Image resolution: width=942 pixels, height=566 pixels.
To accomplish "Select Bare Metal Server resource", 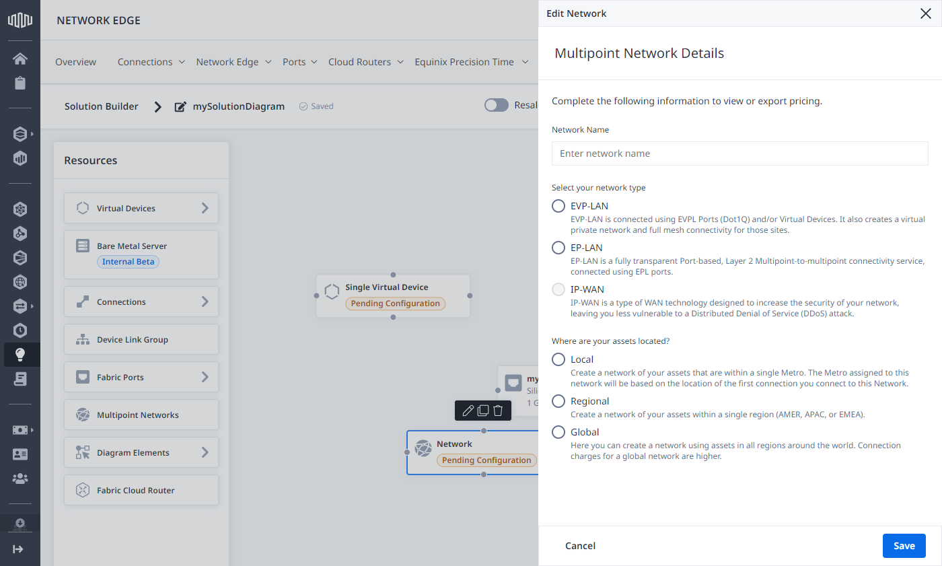I will (141, 254).
